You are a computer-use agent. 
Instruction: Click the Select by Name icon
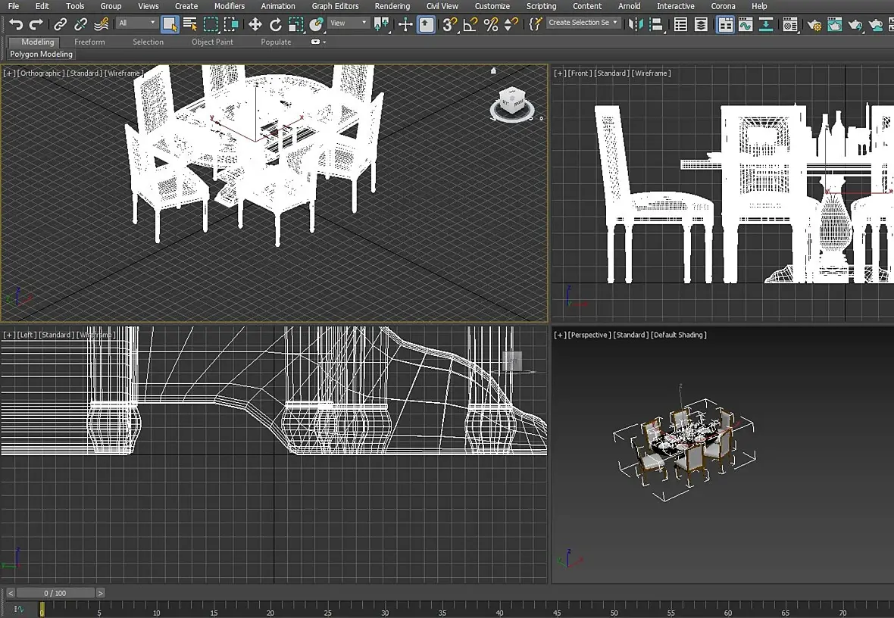click(190, 24)
